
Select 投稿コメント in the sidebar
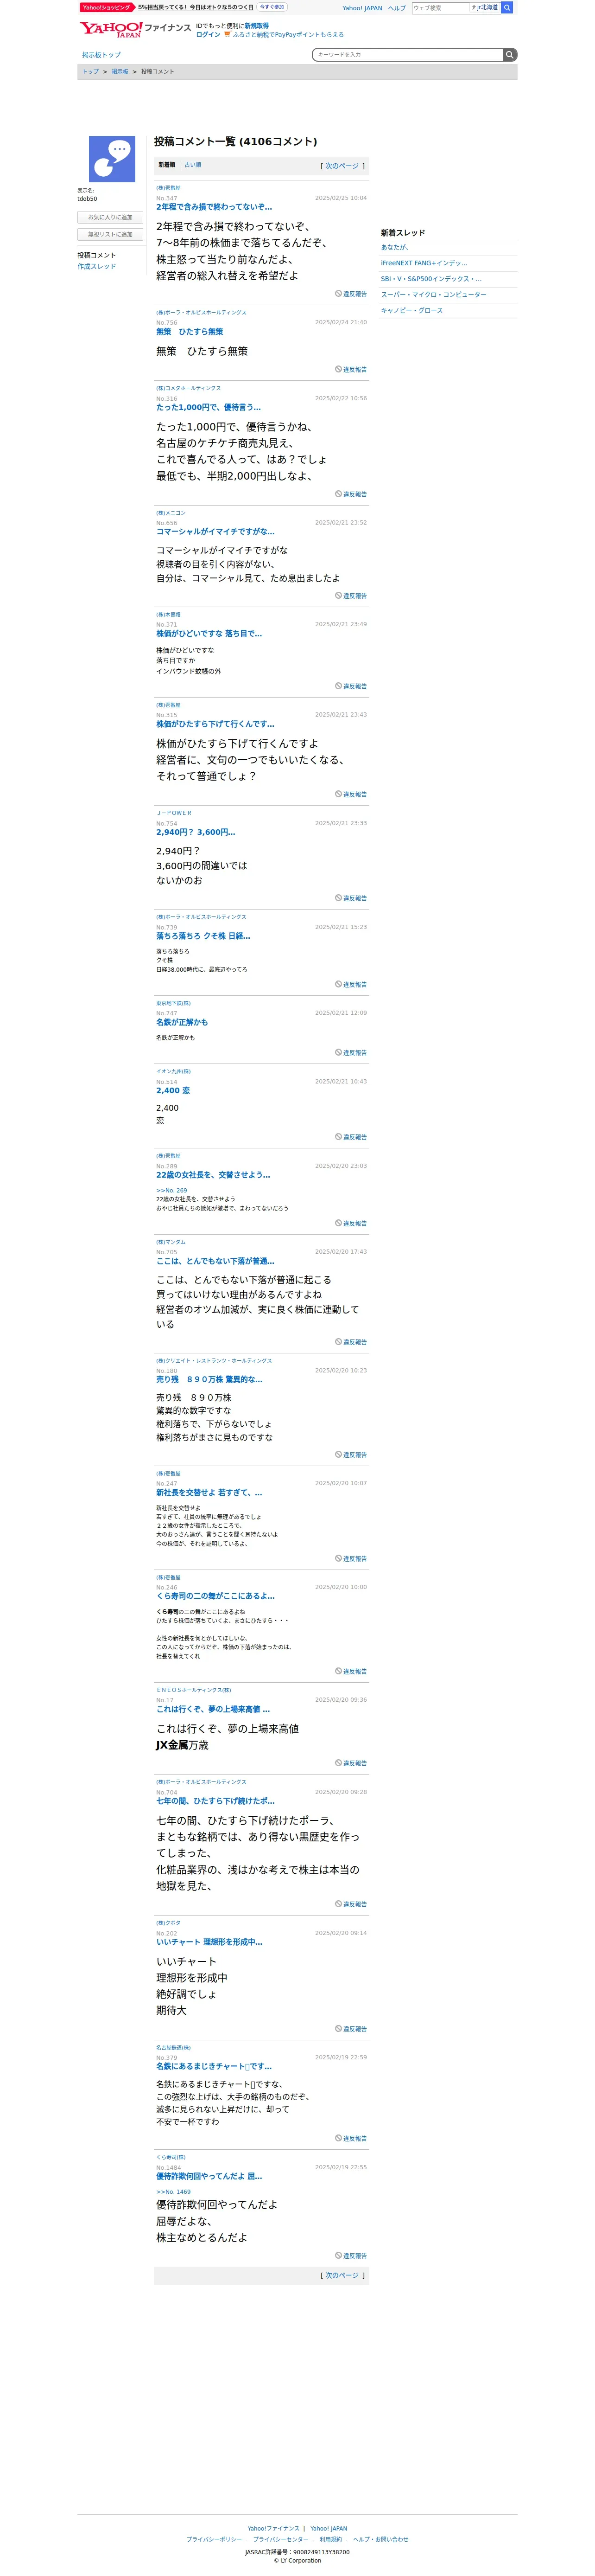(x=97, y=256)
